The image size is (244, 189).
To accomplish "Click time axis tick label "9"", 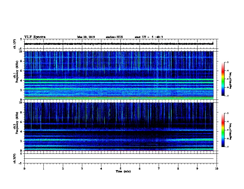I will [197, 169].
